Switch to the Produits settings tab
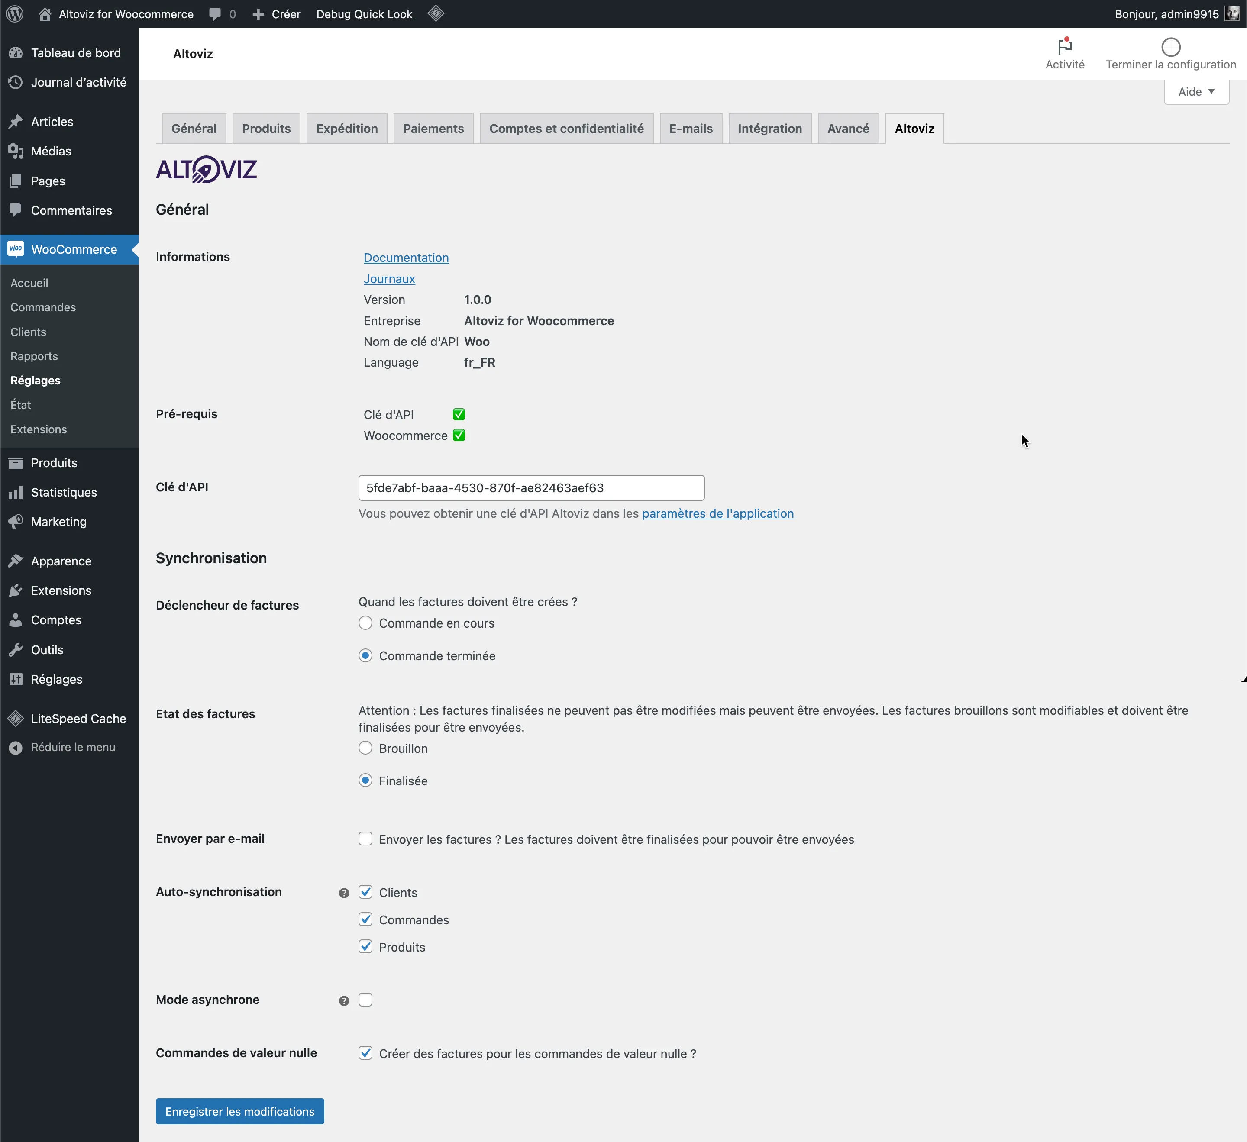 (x=266, y=129)
